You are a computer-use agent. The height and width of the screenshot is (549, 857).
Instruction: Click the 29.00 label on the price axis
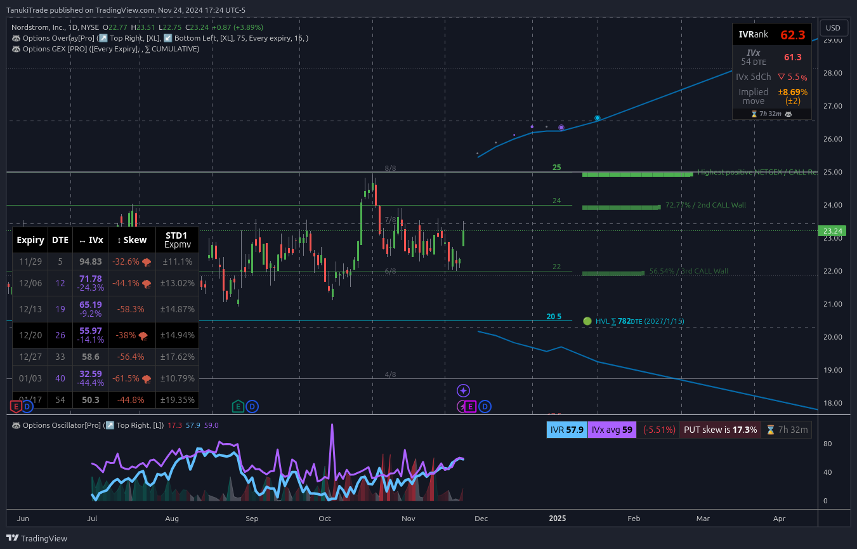(x=832, y=40)
